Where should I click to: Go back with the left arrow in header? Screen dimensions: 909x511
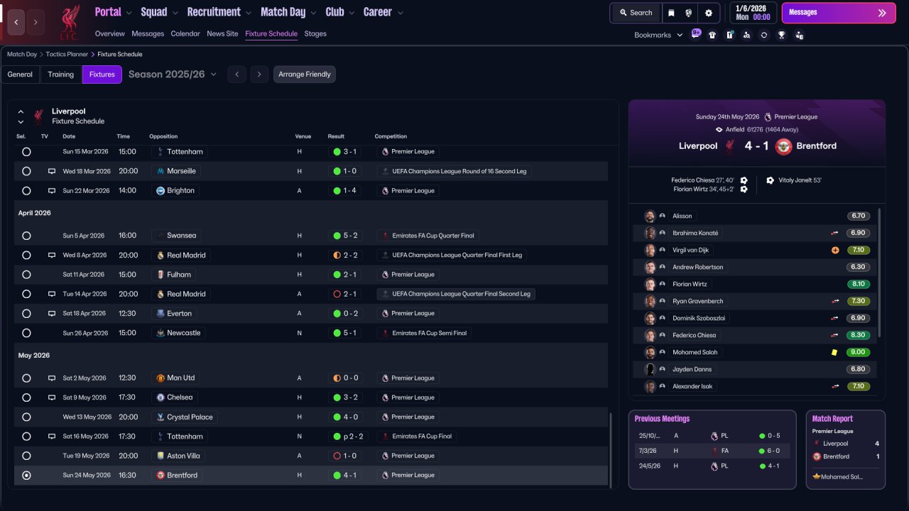(16, 22)
